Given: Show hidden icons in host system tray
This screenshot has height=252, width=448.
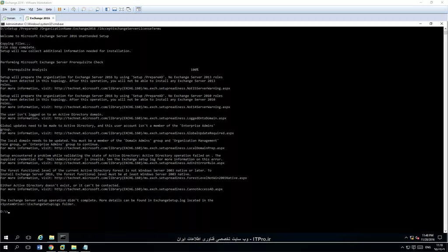Looking at the screenshot, I should pos(402,248).
